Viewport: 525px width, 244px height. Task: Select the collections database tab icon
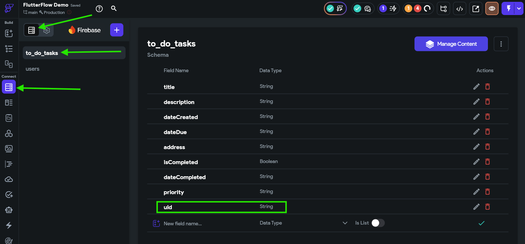click(x=32, y=30)
